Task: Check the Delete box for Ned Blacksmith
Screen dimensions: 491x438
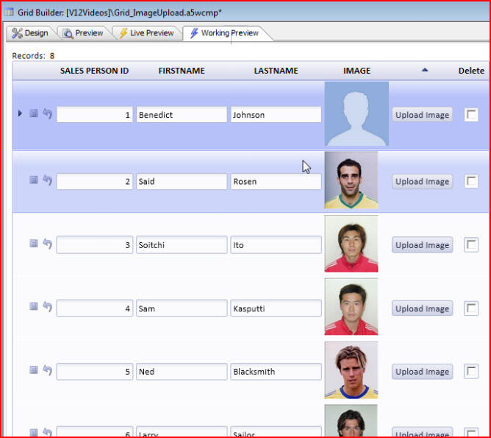Action: (471, 372)
